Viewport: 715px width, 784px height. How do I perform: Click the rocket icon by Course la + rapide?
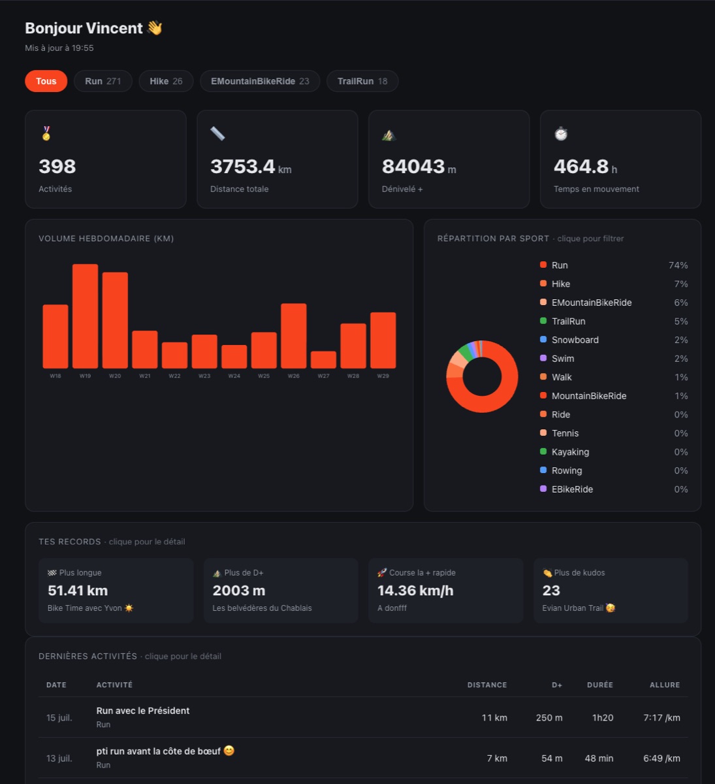pyautogui.click(x=382, y=573)
